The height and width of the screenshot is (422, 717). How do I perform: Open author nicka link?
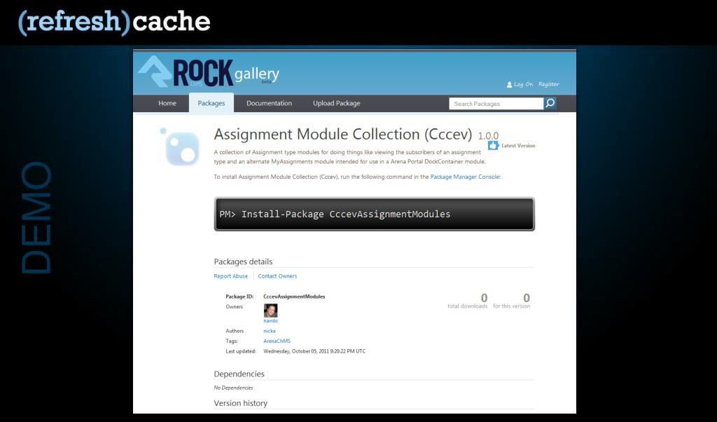tap(270, 331)
